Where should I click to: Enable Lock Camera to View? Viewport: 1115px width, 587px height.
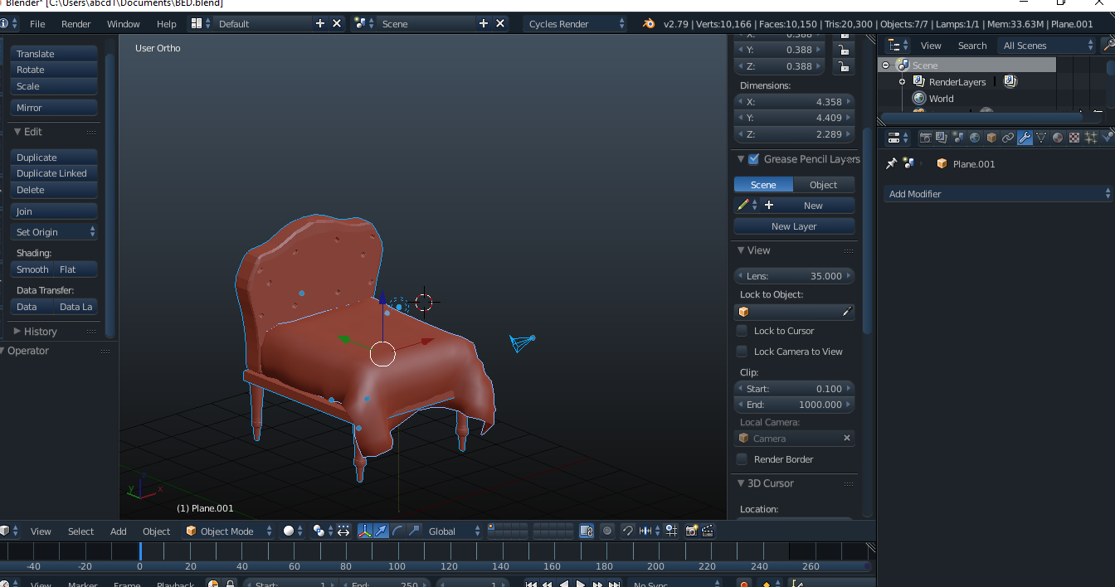click(x=741, y=351)
